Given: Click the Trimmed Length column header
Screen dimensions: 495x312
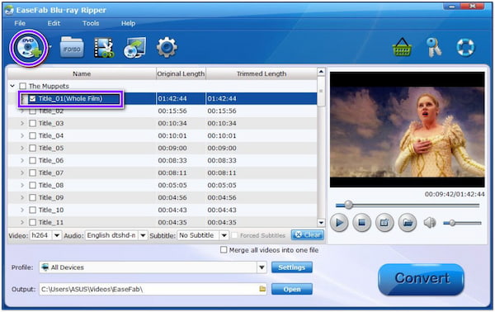Looking at the screenshot, I should 262,73.
